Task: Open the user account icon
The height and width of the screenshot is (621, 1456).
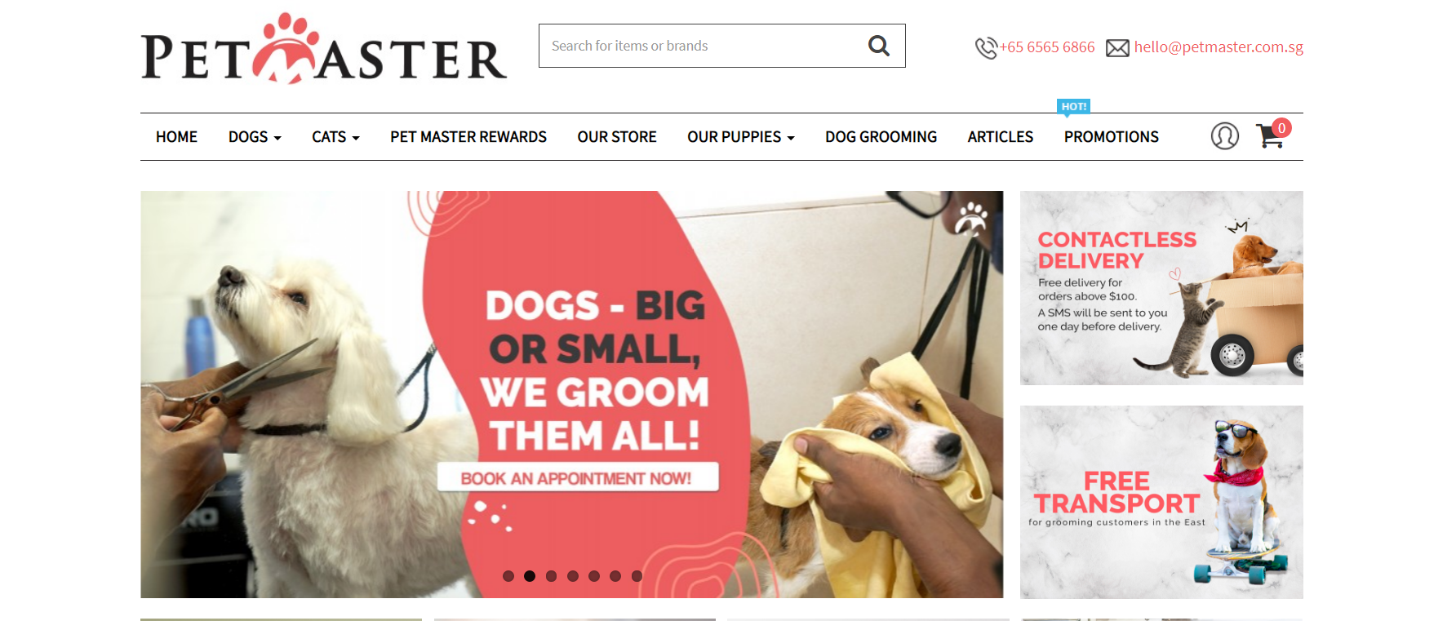Action: point(1224,136)
